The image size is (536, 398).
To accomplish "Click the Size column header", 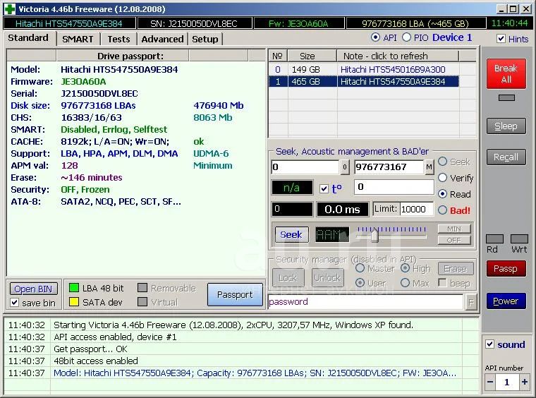I will [312, 56].
